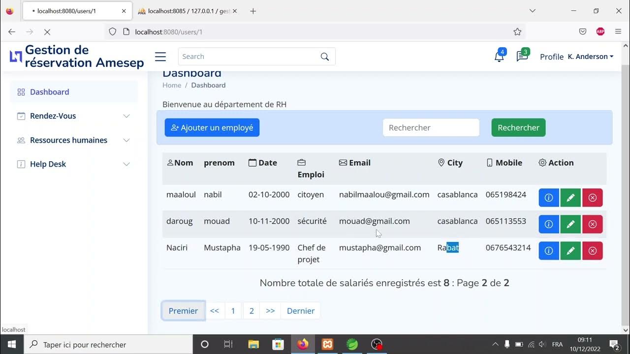Open Windows notification center

point(614,344)
